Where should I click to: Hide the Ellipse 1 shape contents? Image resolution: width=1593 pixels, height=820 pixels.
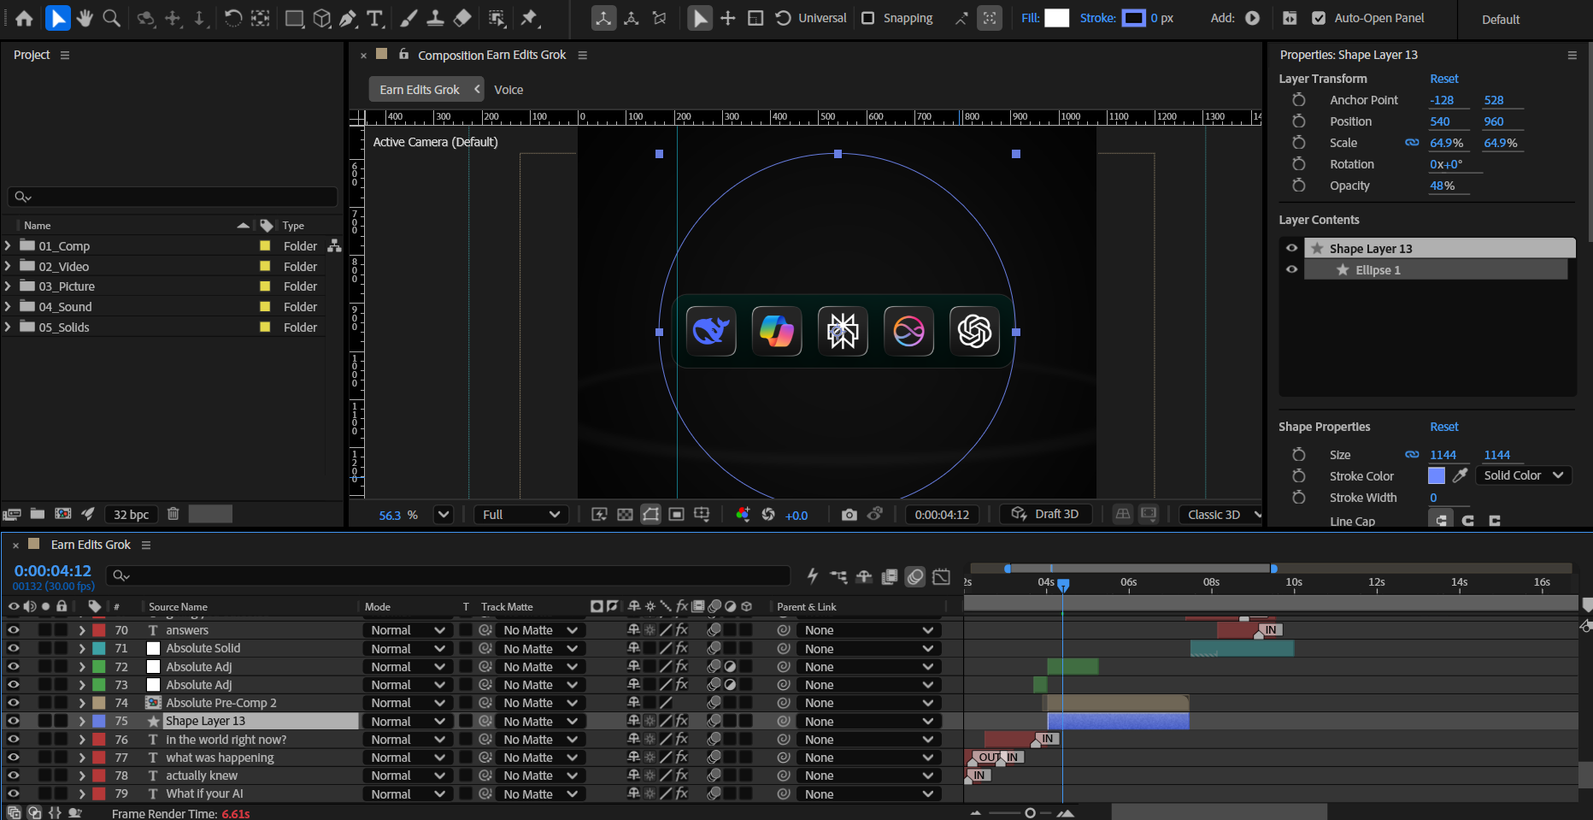point(1291,269)
